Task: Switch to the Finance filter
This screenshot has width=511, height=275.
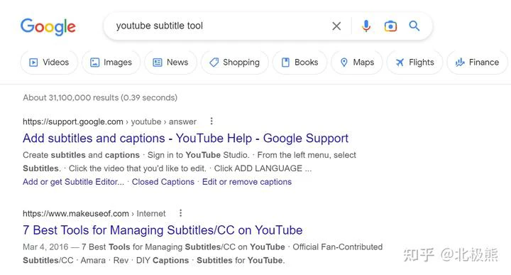Action: click(477, 63)
